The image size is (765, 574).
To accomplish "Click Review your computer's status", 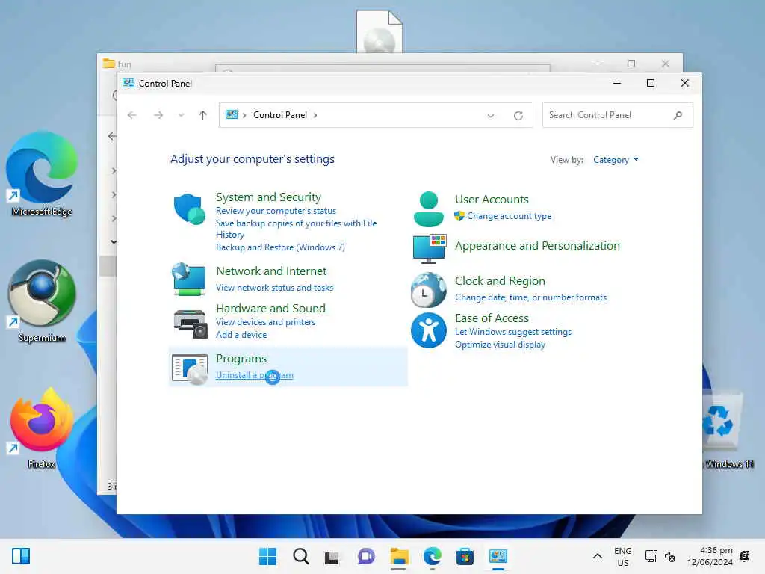I will tap(276, 210).
